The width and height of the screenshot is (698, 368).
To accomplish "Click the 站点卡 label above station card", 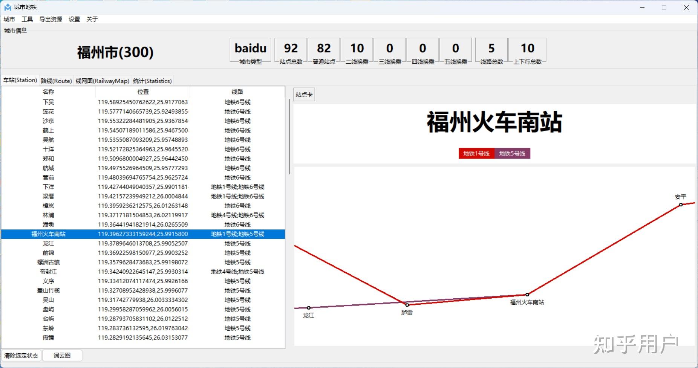I will pyautogui.click(x=304, y=94).
